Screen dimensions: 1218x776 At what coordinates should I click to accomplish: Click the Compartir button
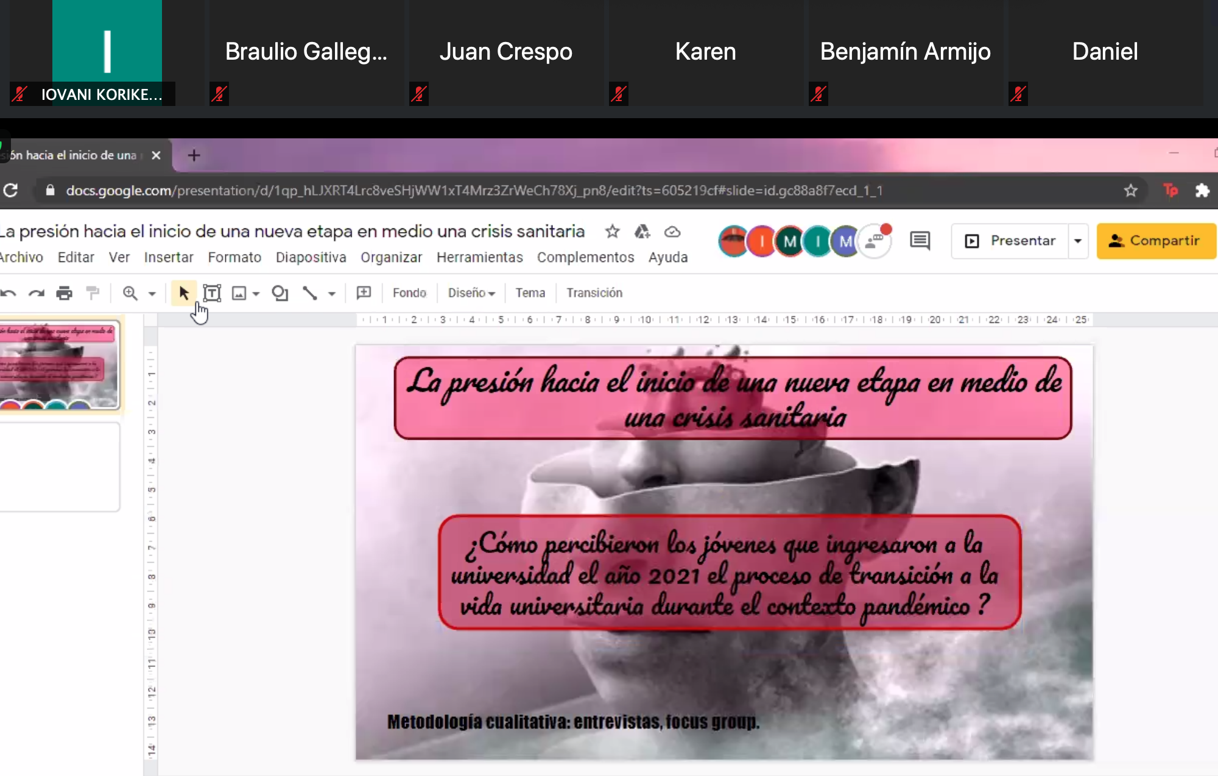[x=1155, y=241]
